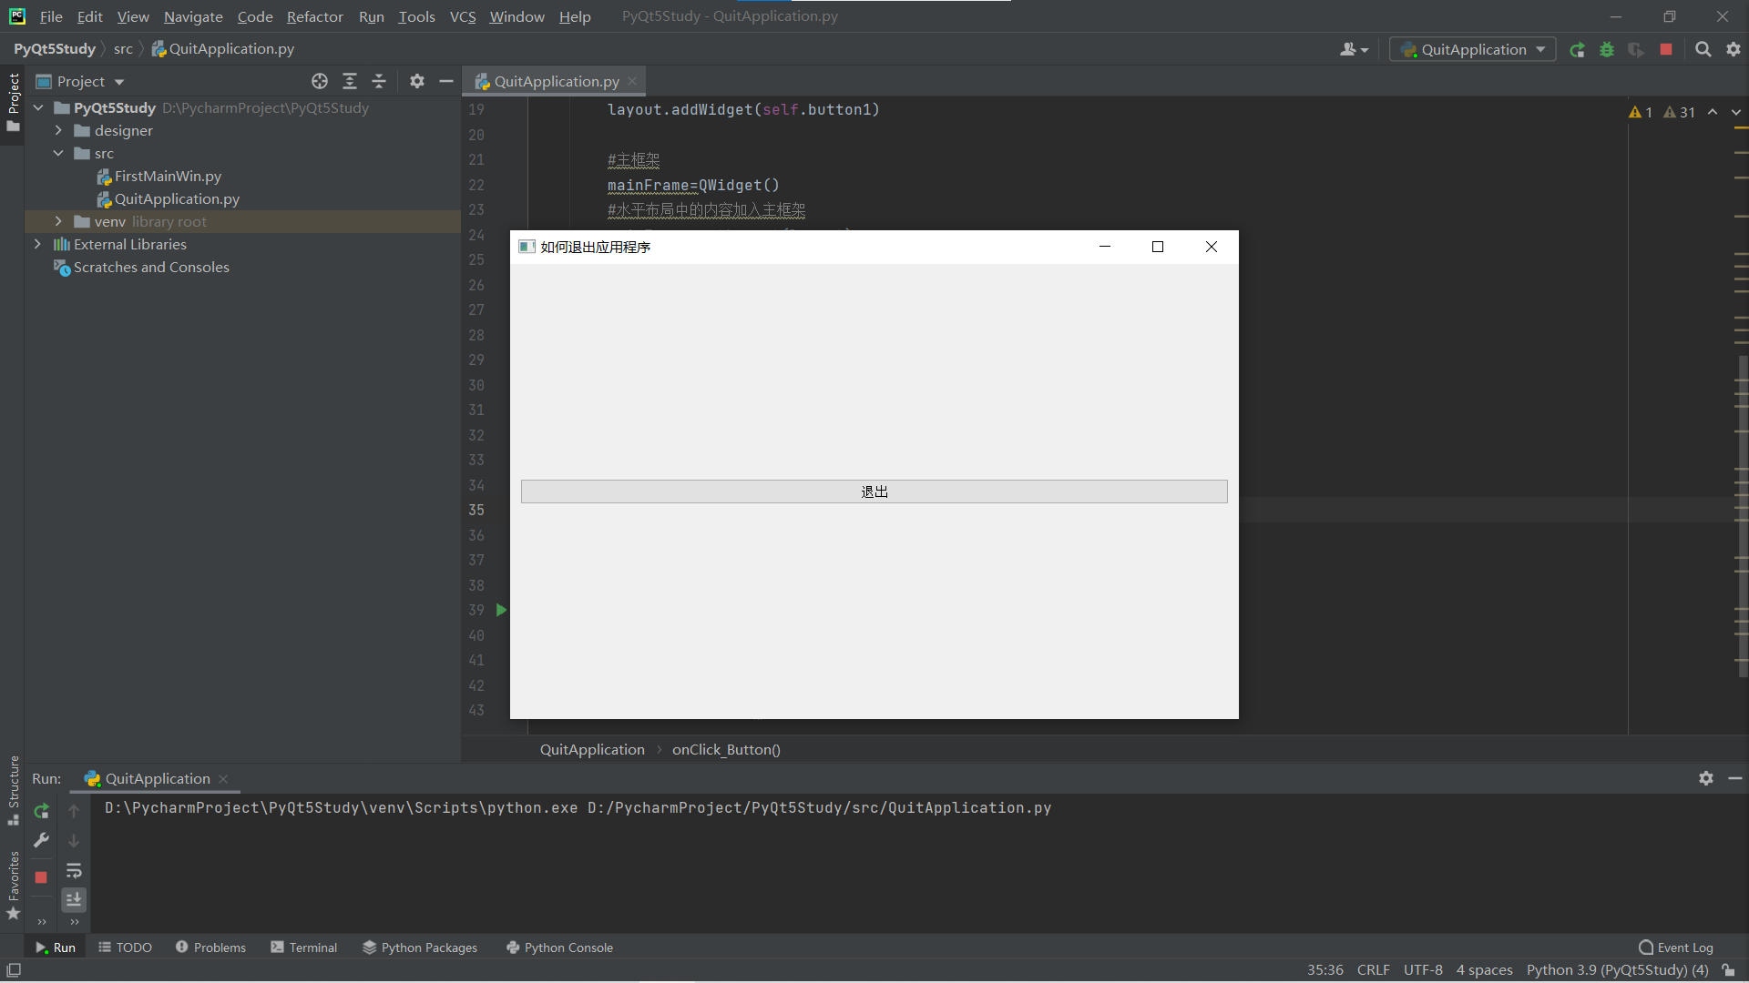Open Project panel options gear
Viewport: 1749px width, 983px height.
click(x=417, y=81)
